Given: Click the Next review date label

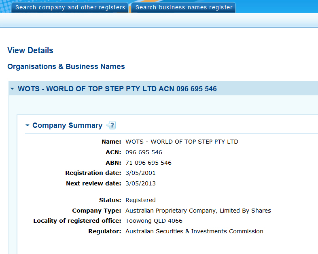Looking at the screenshot, I should (93, 183).
